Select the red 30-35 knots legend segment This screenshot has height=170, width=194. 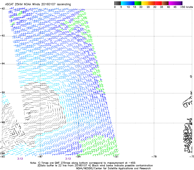[x=158, y=3]
